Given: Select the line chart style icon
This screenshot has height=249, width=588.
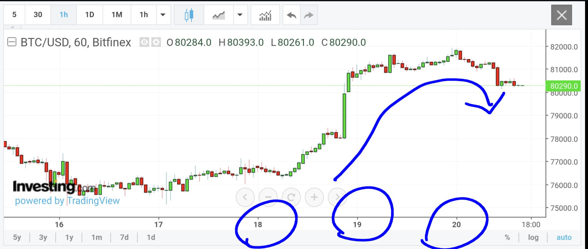Looking at the screenshot, I should tap(219, 15).
